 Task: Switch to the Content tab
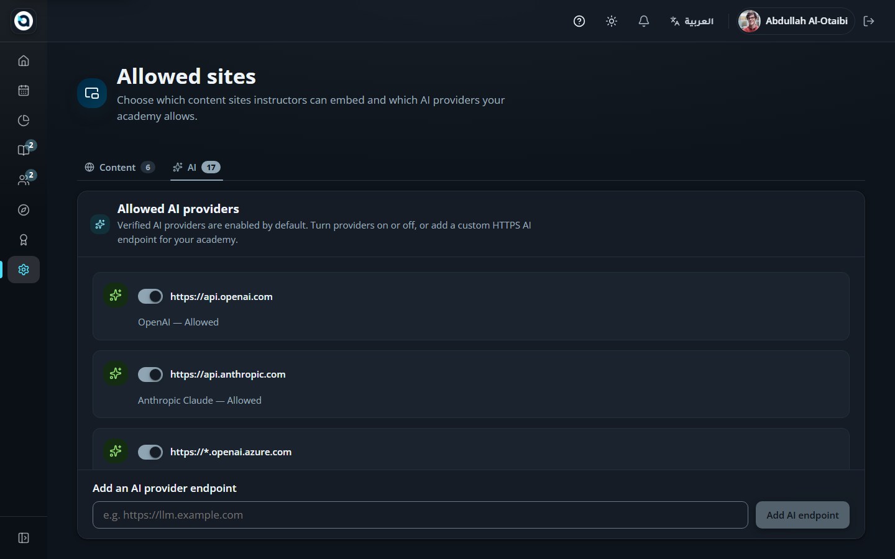(119, 168)
